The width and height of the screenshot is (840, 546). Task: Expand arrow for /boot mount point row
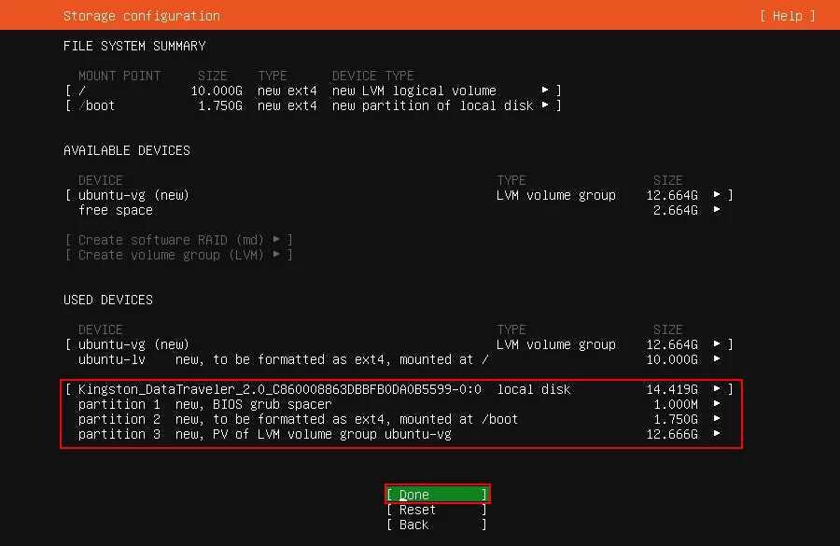coord(545,105)
